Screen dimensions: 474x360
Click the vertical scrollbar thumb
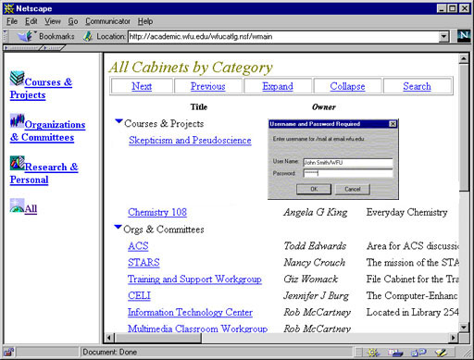[464, 128]
